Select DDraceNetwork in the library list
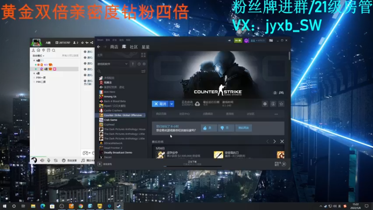The height and width of the screenshot is (210, 373). 113,143
